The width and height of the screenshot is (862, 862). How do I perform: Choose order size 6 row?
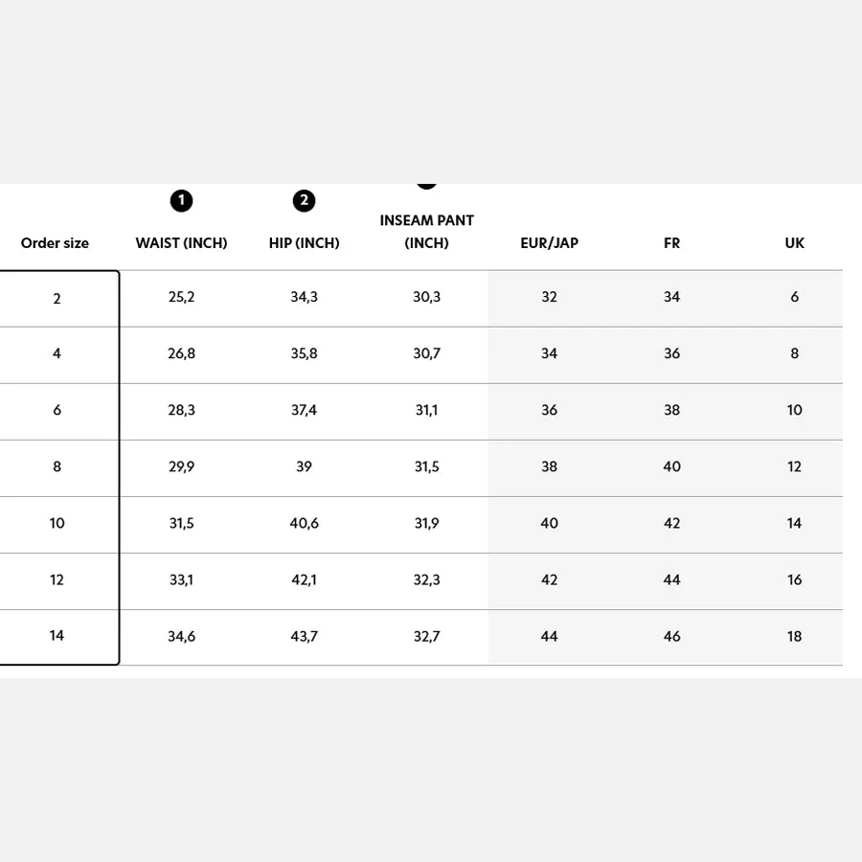coord(421,412)
